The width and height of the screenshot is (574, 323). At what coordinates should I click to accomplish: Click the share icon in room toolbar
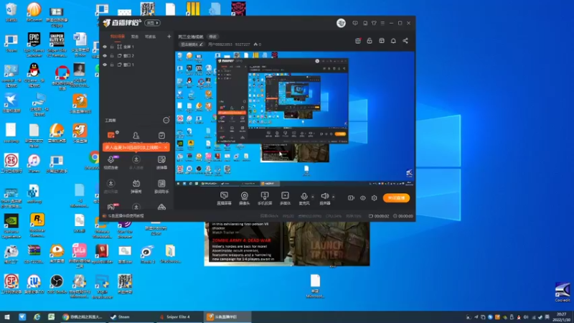405,41
